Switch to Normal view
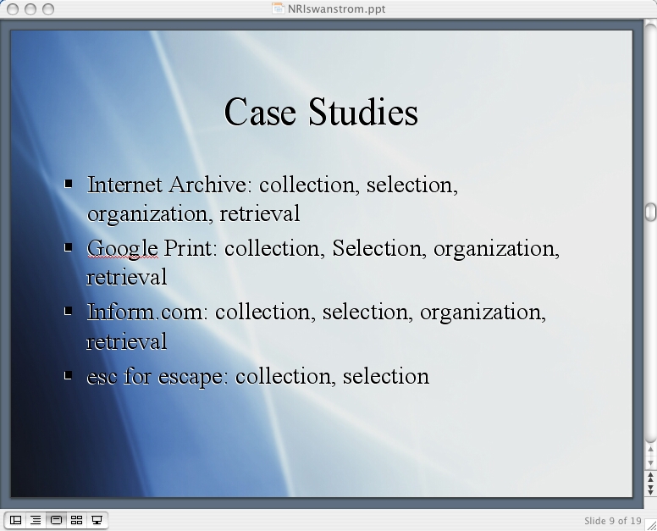 pyautogui.click(x=15, y=520)
